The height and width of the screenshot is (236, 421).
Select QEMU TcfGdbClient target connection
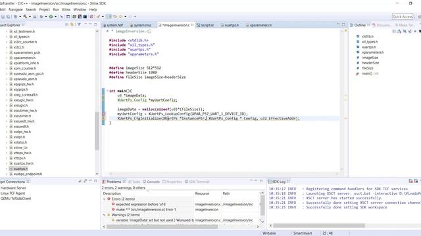tap(16, 199)
